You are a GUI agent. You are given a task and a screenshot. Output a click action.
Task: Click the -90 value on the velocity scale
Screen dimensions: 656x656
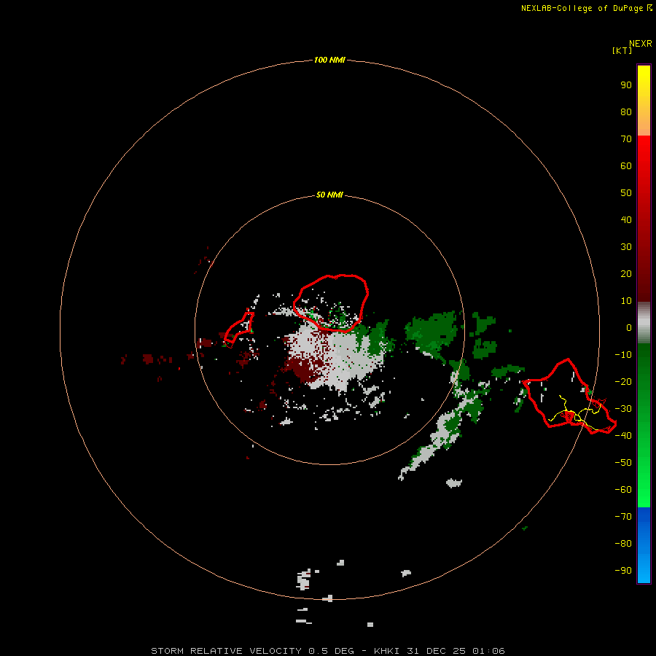(623, 570)
